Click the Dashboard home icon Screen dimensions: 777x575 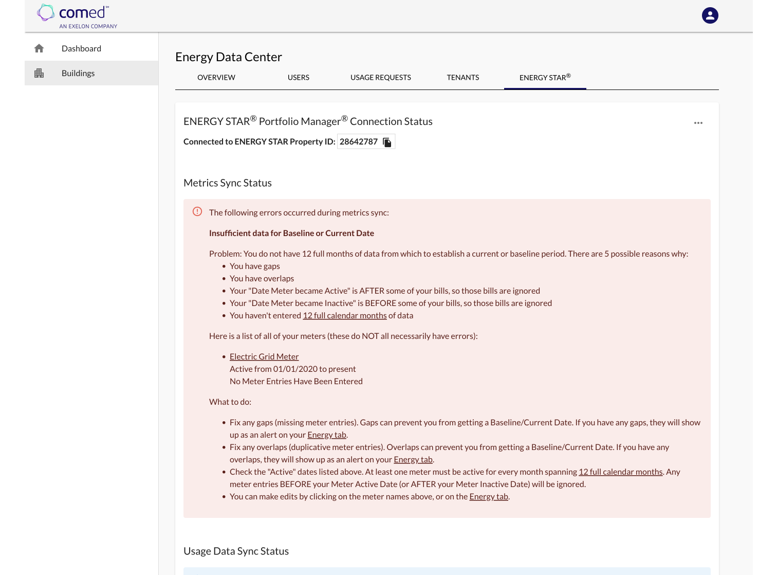39,48
